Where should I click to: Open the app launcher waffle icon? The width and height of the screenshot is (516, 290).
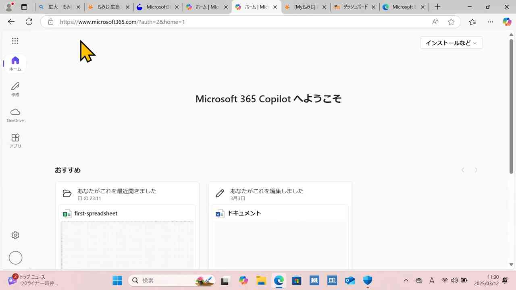[15, 41]
